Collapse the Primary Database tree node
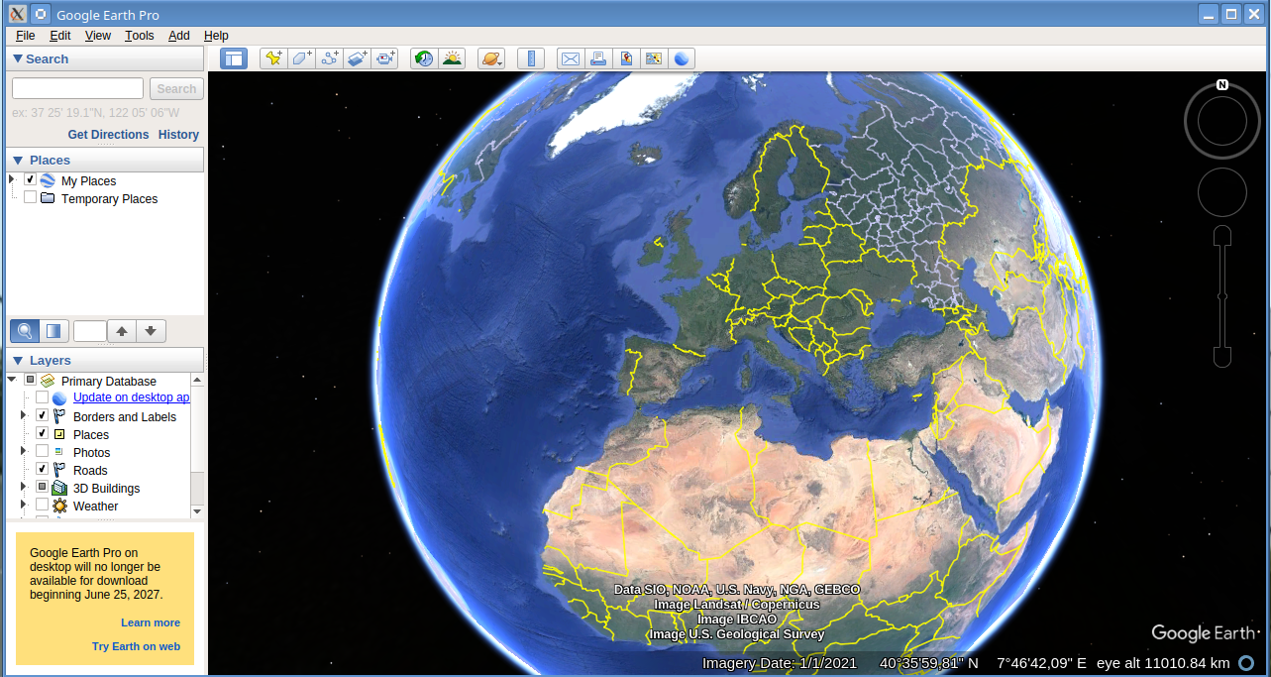The width and height of the screenshot is (1271, 677). click(12, 380)
